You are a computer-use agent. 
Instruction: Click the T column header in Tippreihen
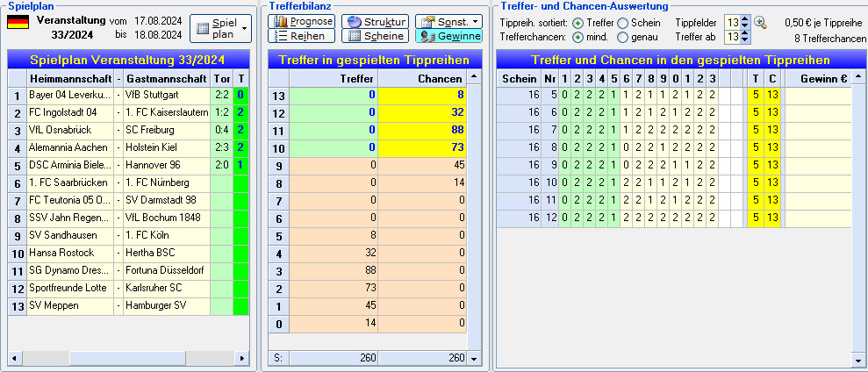[756, 78]
